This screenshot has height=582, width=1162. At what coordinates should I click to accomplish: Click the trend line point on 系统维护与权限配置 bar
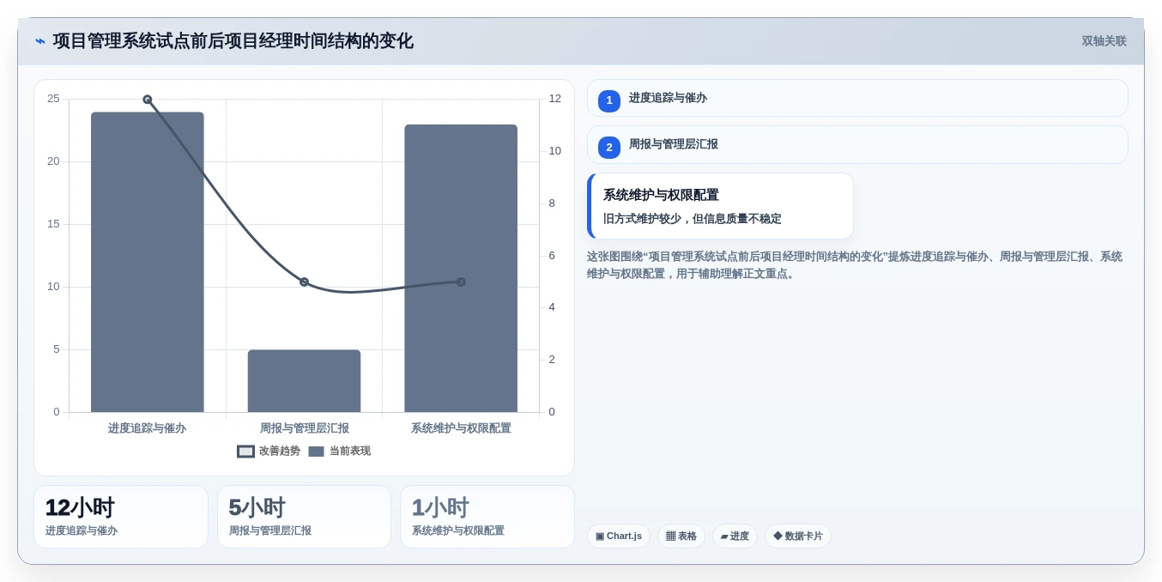[x=461, y=282]
